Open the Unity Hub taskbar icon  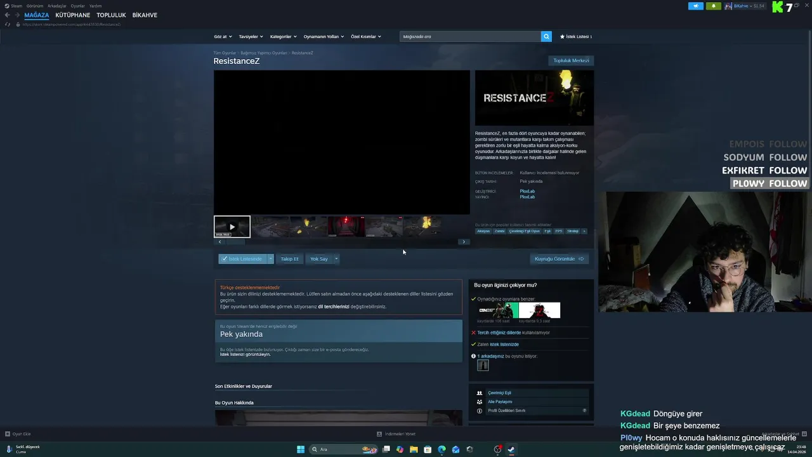click(469, 449)
